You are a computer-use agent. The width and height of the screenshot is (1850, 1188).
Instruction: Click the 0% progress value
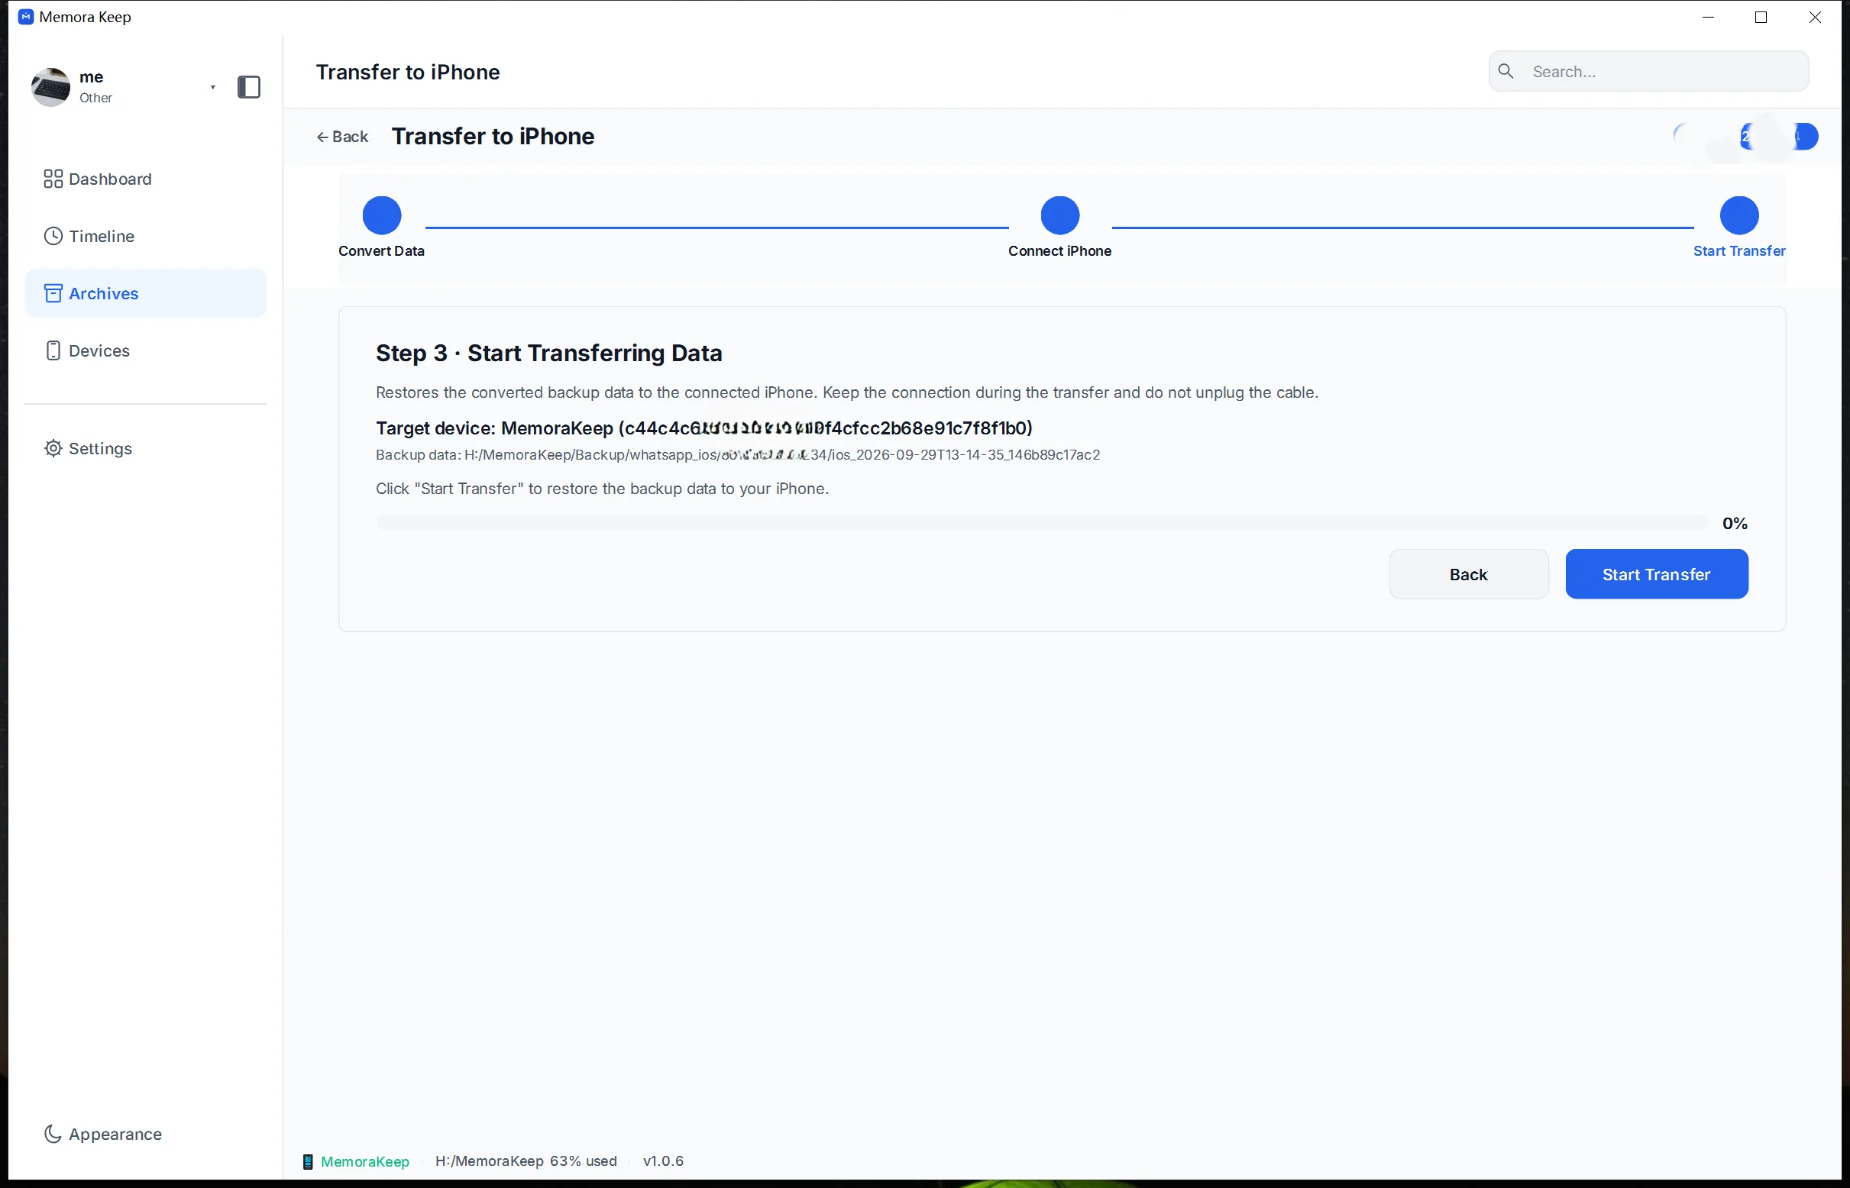pos(1734,523)
